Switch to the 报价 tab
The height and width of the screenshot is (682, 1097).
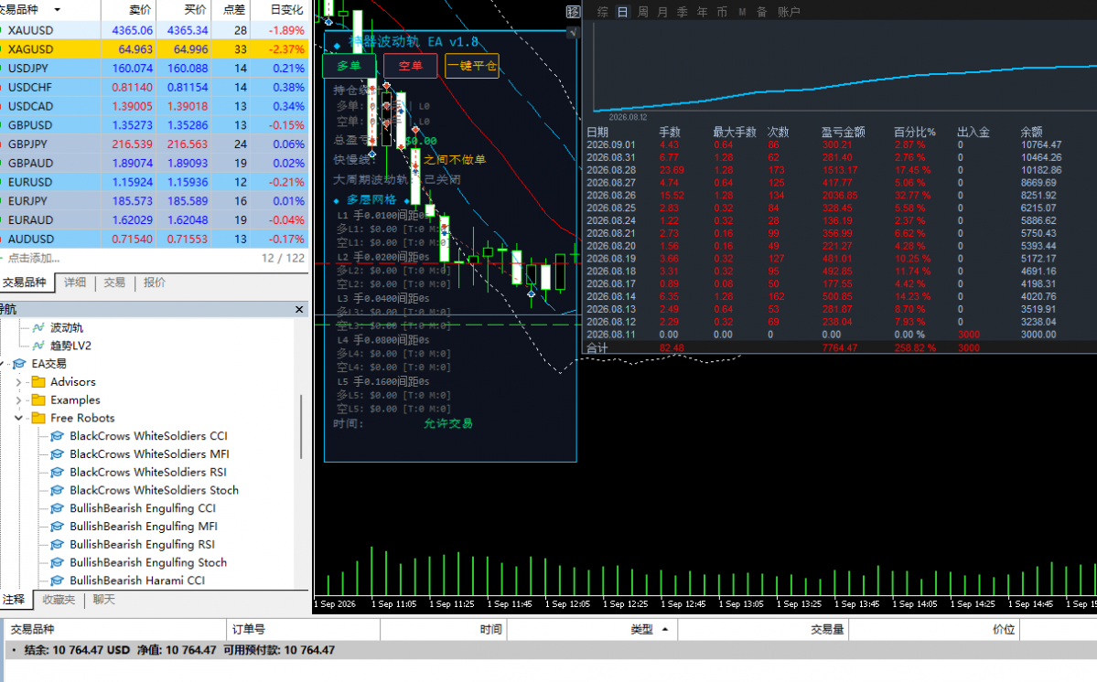point(154,282)
